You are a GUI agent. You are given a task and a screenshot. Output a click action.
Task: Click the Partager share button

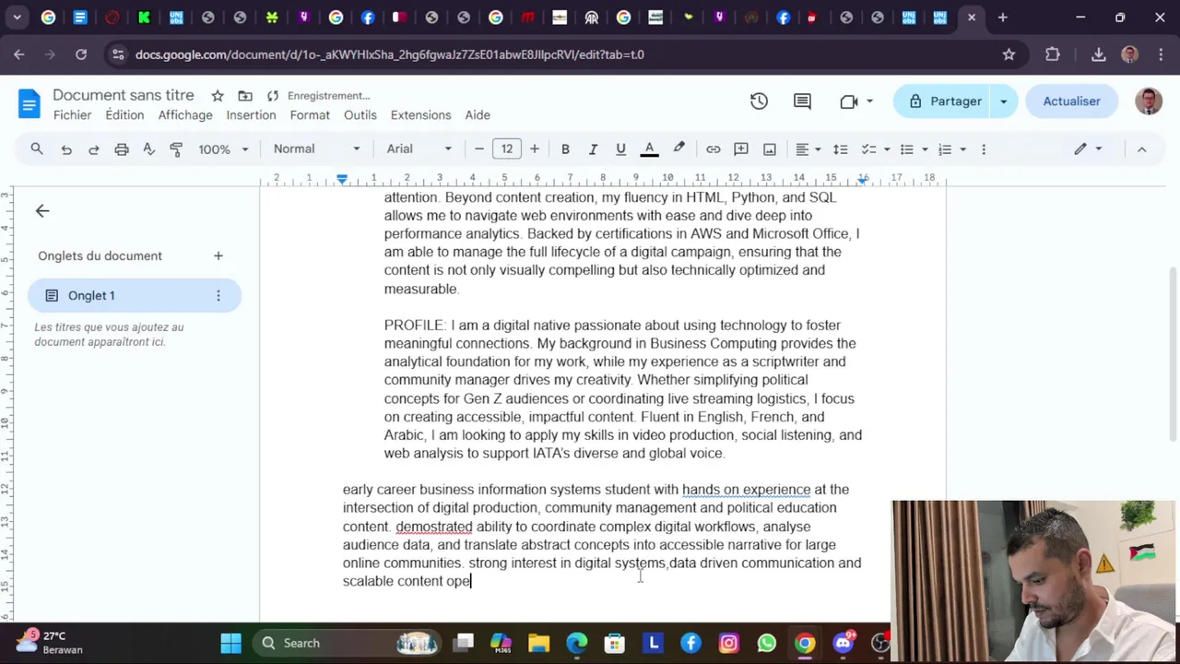point(944,101)
